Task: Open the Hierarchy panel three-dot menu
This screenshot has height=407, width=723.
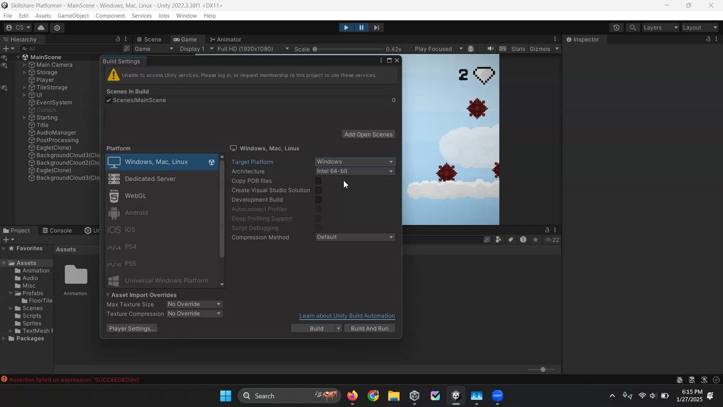Action: pyautogui.click(x=127, y=40)
